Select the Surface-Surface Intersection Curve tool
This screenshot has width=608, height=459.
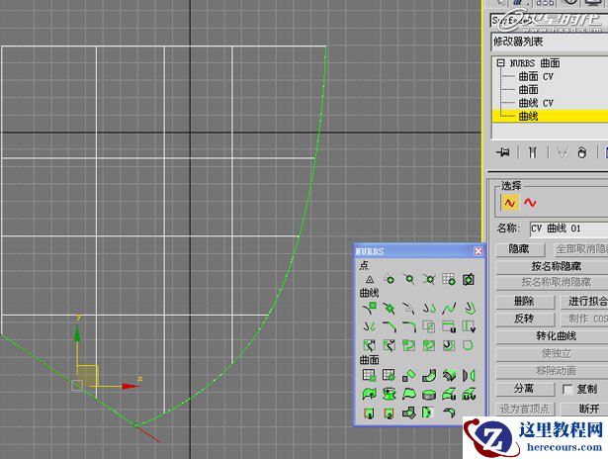click(x=428, y=326)
